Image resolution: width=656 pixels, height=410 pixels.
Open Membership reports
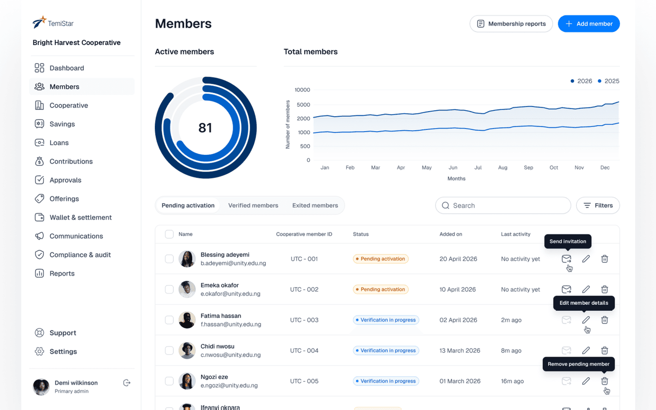[511, 24]
